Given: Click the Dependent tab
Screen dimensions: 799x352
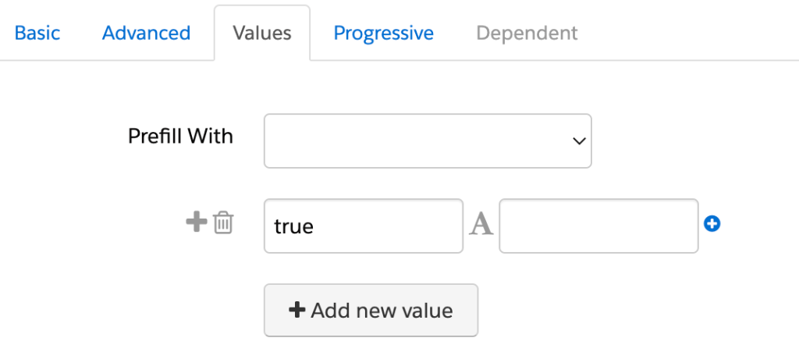Looking at the screenshot, I should [527, 34].
